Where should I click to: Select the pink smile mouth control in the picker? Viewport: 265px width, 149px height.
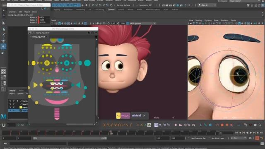[56, 101]
